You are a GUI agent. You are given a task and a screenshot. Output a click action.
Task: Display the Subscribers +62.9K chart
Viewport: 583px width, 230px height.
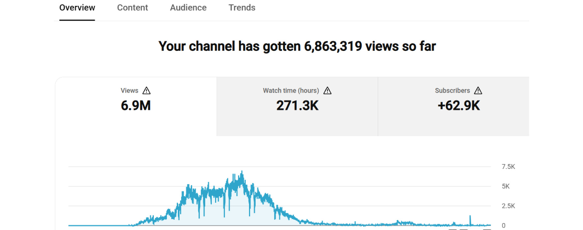click(454, 106)
